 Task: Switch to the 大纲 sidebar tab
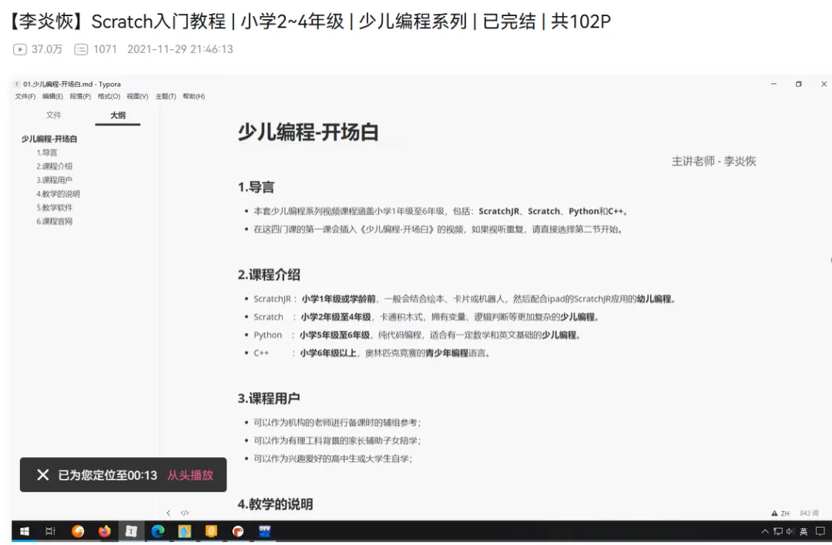[x=118, y=115]
